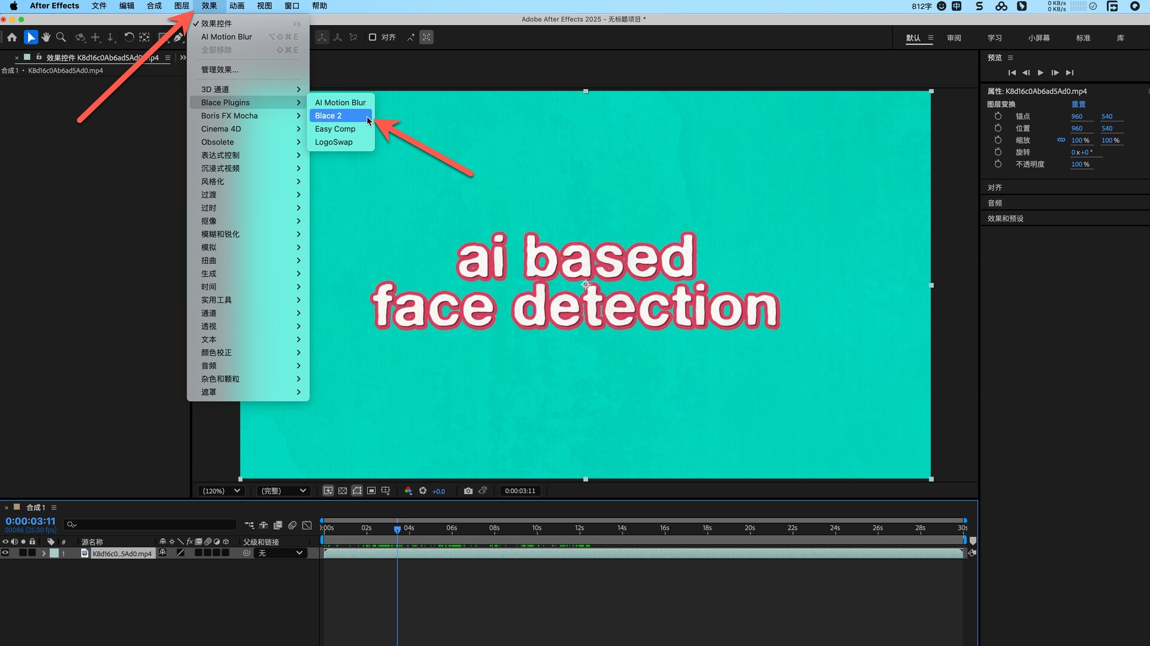Enable motion blur for timeline layers

coord(292,525)
